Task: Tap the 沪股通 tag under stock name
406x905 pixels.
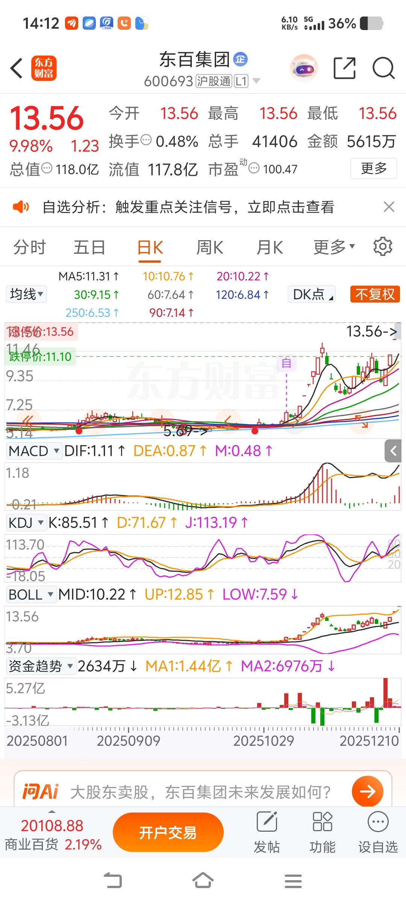Action: 214,81
